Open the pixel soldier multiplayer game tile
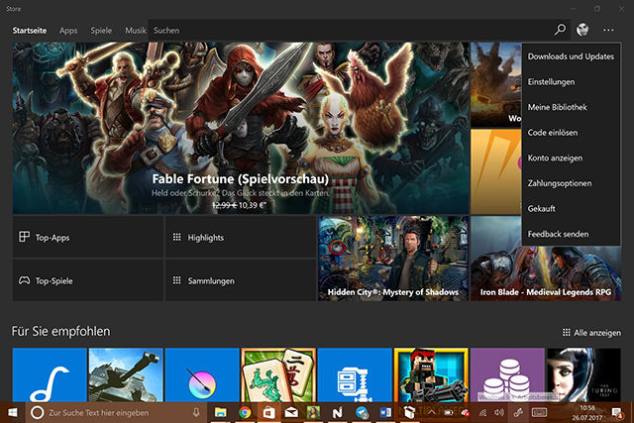The width and height of the screenshot is (634, 423). point(431,374)
